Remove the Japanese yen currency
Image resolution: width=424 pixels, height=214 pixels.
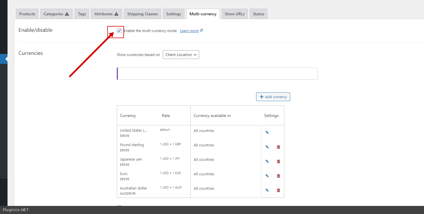278,161
